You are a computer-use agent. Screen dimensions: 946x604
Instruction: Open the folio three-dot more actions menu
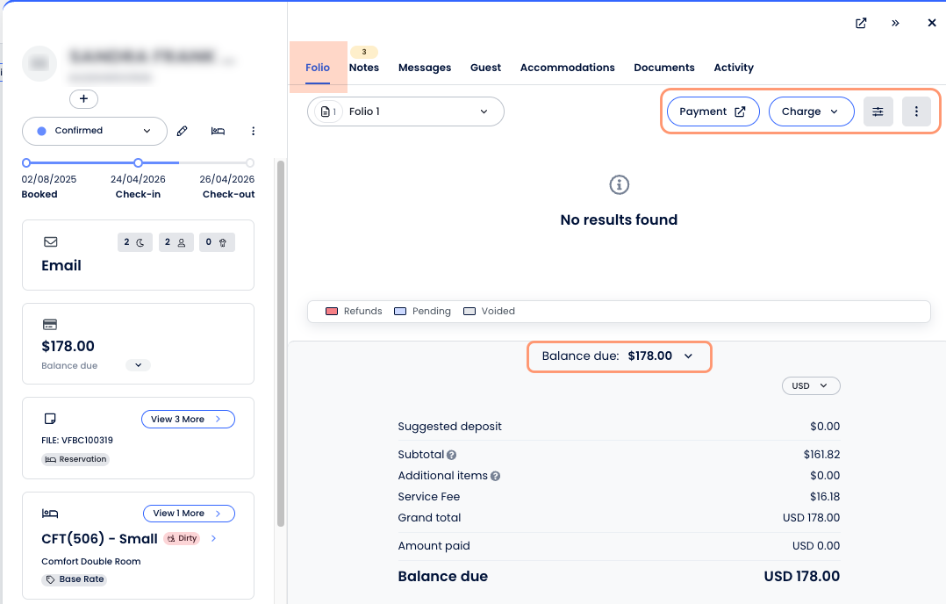[x=916, y=111]
